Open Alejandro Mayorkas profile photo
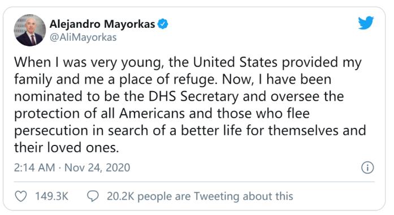394x215 pixels. coord(30,30)
